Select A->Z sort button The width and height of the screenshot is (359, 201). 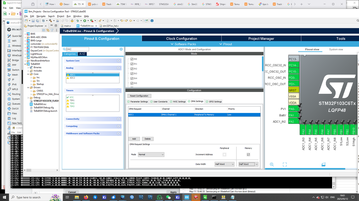click(x=82, y=54)
